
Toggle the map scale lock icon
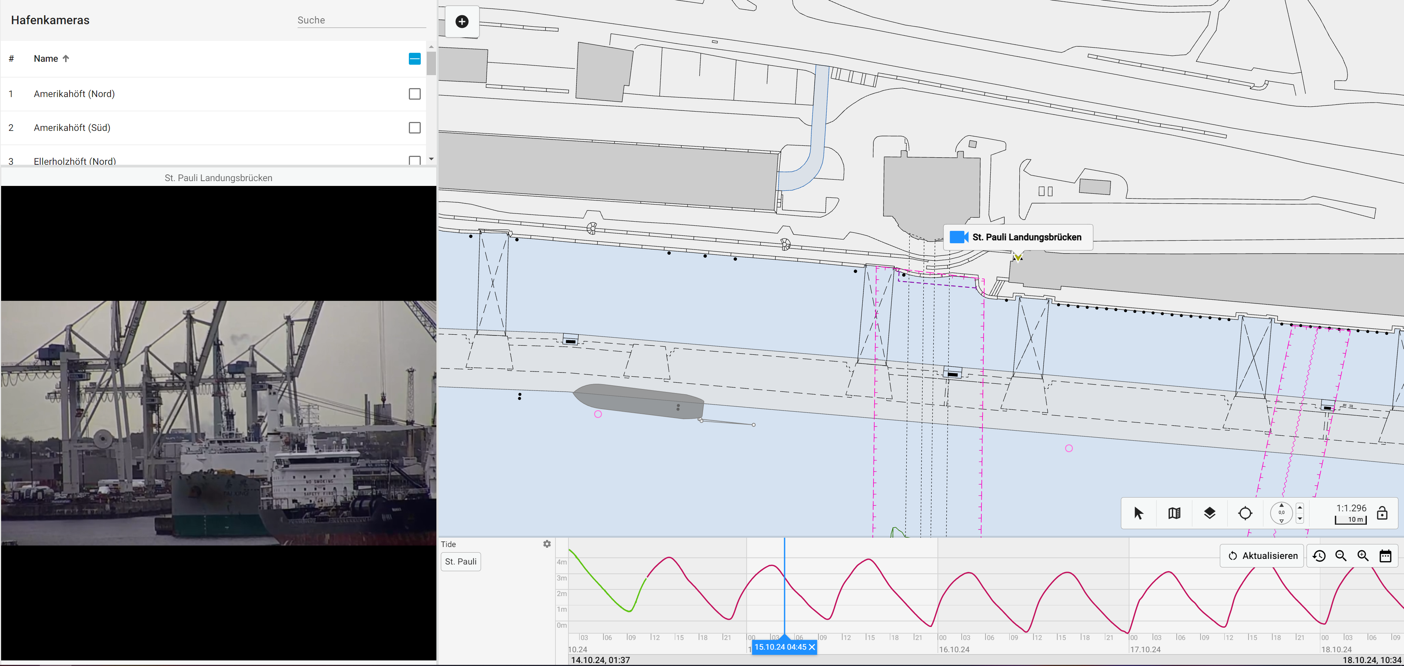tap(1382, 513)
